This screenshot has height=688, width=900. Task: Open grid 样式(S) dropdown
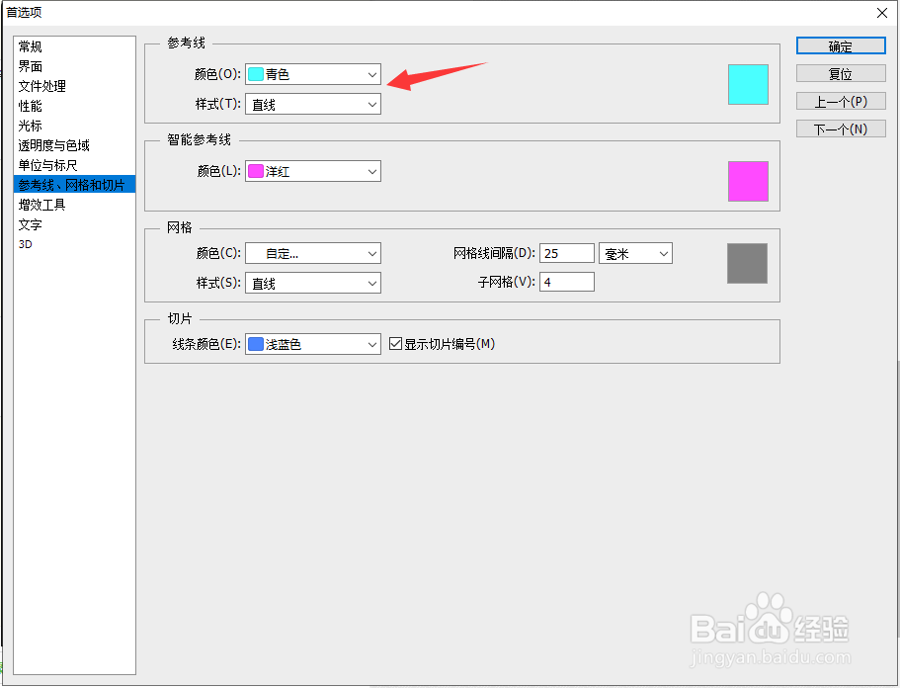point(313,283)
